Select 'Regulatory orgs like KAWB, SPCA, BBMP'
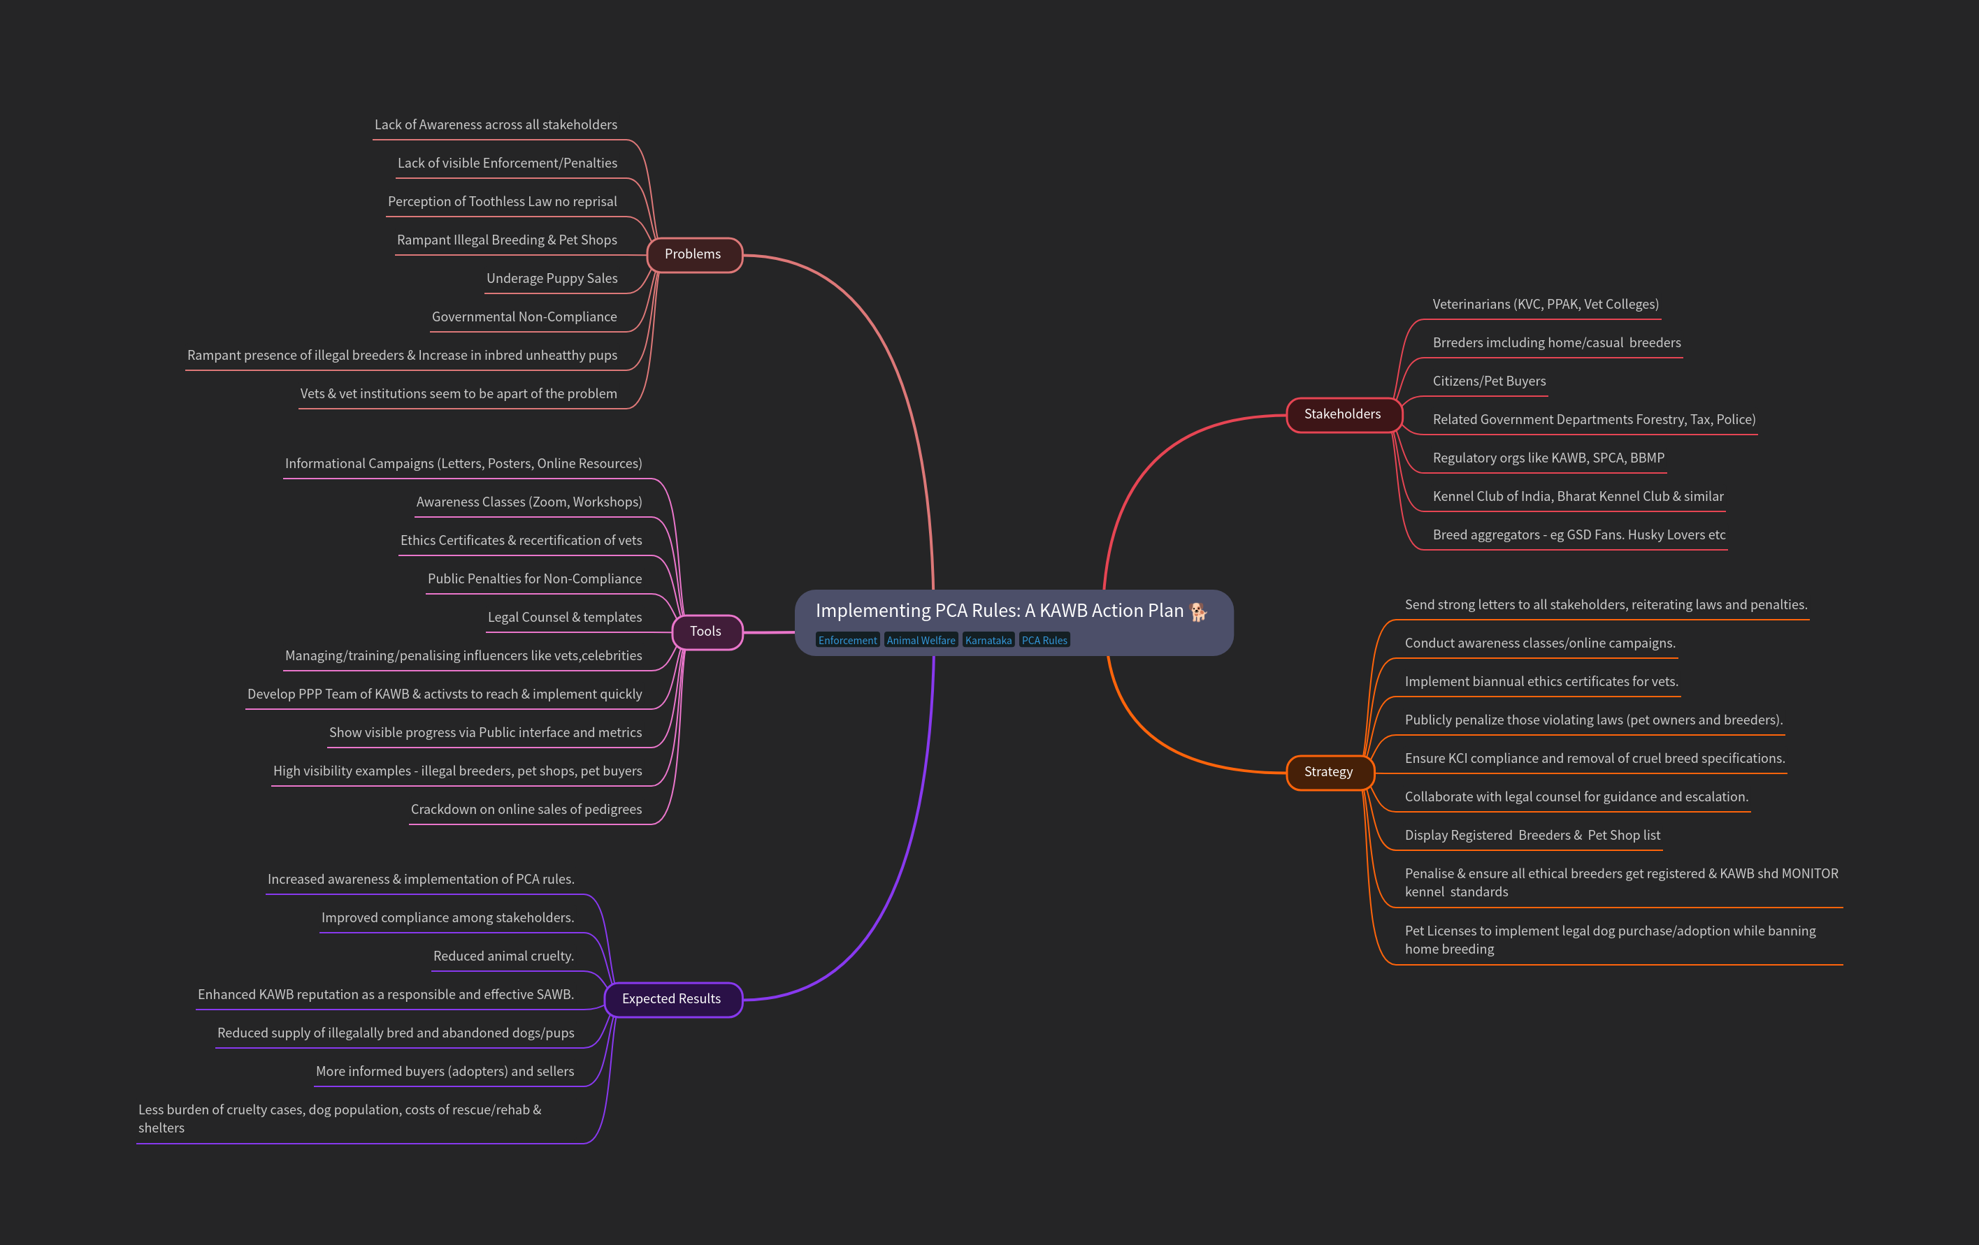The width and height of the screenshot is (1979, 1245). pyautogui.click(x=1548, y=458)
